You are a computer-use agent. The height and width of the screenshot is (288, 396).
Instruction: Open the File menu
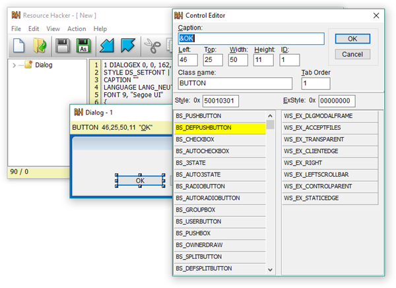tap(16, 29)
